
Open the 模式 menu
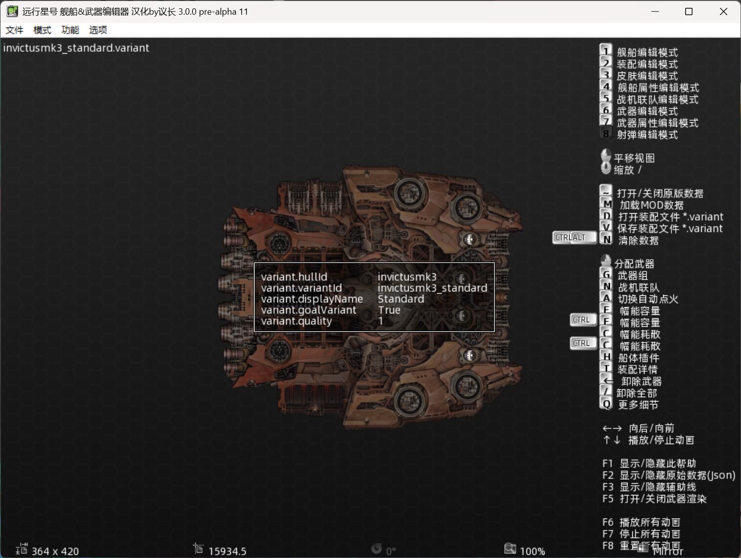point(42,30)
